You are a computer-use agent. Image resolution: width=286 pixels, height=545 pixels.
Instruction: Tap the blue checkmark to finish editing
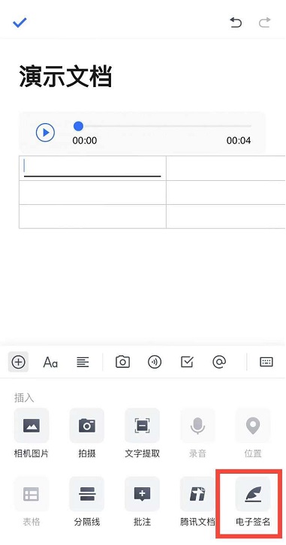pyautogui.click(x=20, y=23)
